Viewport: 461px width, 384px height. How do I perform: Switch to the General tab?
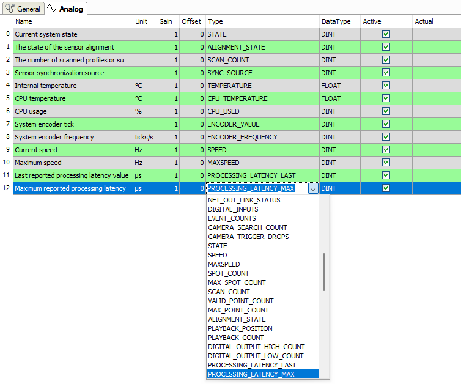[24, 9]
